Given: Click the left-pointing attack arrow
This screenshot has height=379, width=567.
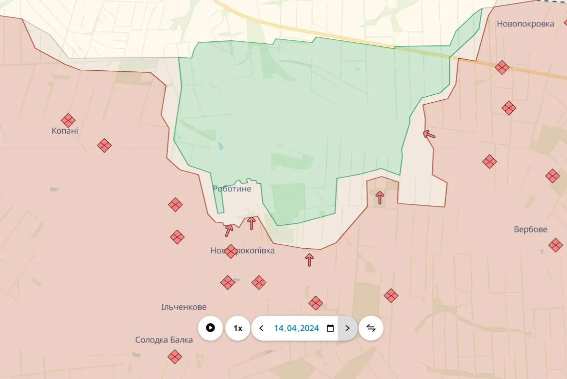Looking at the screenshot, I should point(428,134).
